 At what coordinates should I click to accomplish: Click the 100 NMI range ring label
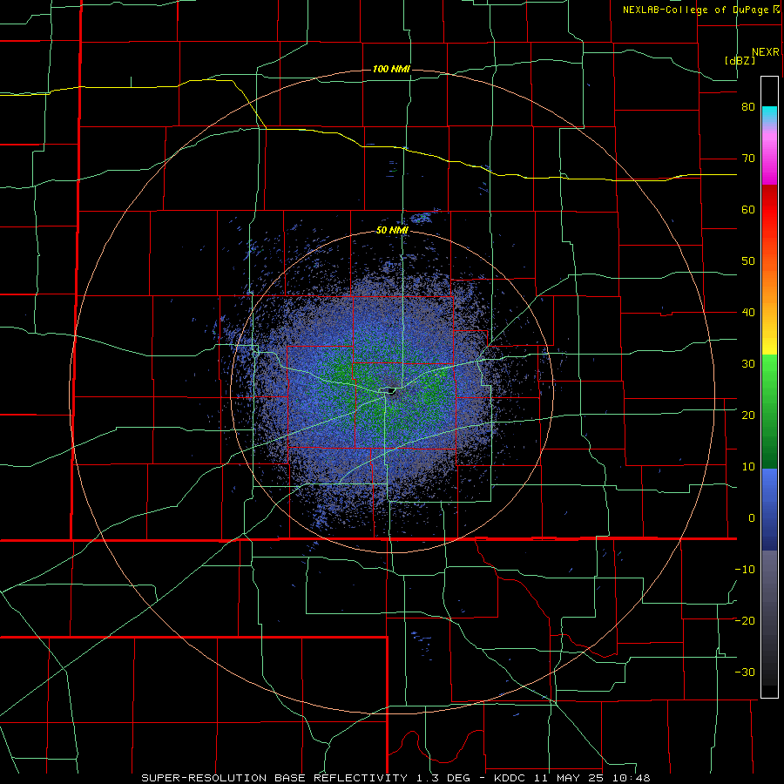[391, 69]
